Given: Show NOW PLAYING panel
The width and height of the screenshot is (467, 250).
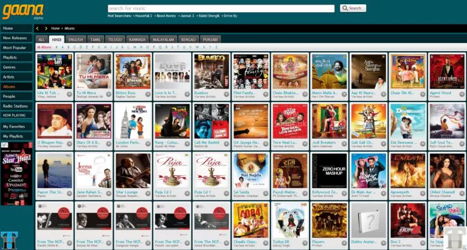Looking at the screenshot, I should click(16, 115).
